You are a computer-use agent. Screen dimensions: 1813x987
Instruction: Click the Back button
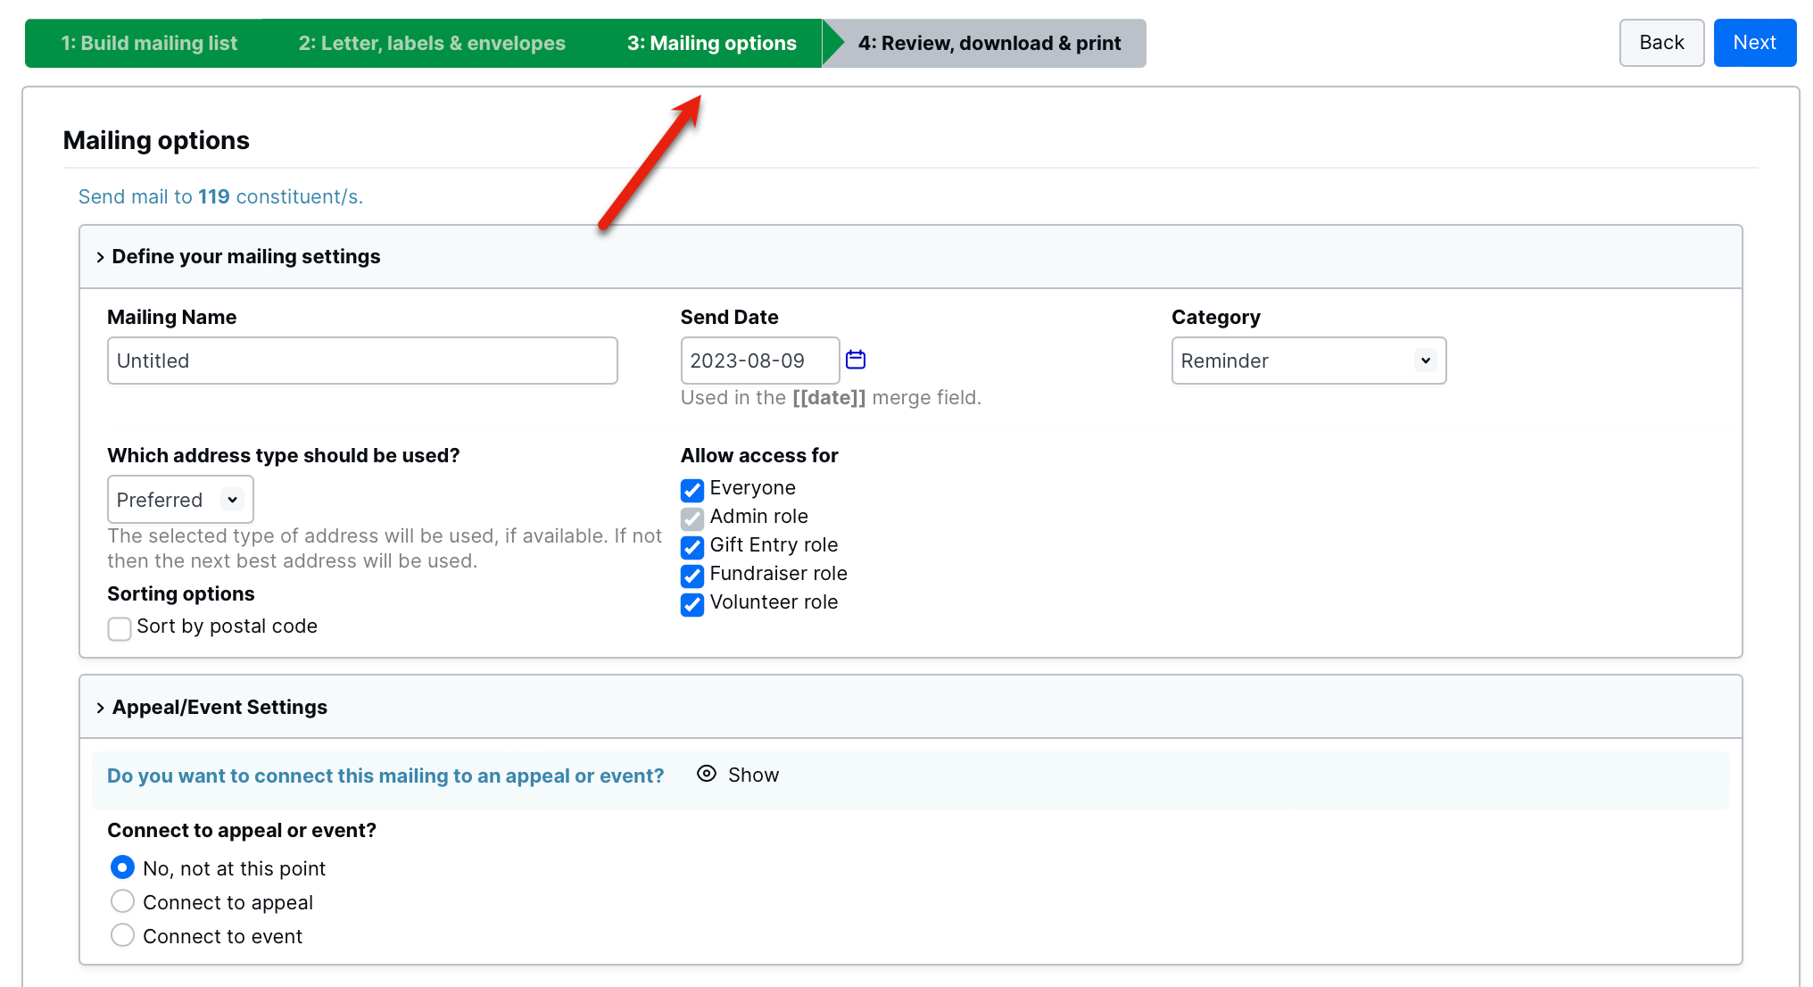(1661, 43)
